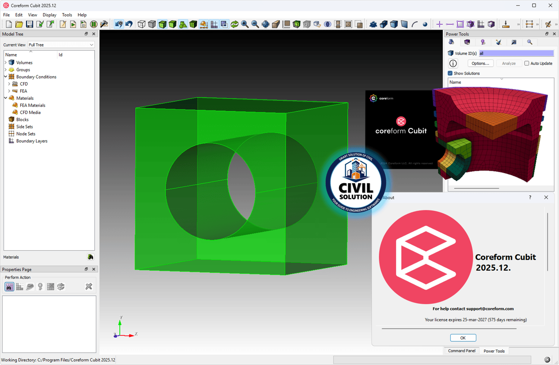Click the green refresh arrows toolbar icon
The width and height of the screenshot is (559, 365).
coord(234,25)
